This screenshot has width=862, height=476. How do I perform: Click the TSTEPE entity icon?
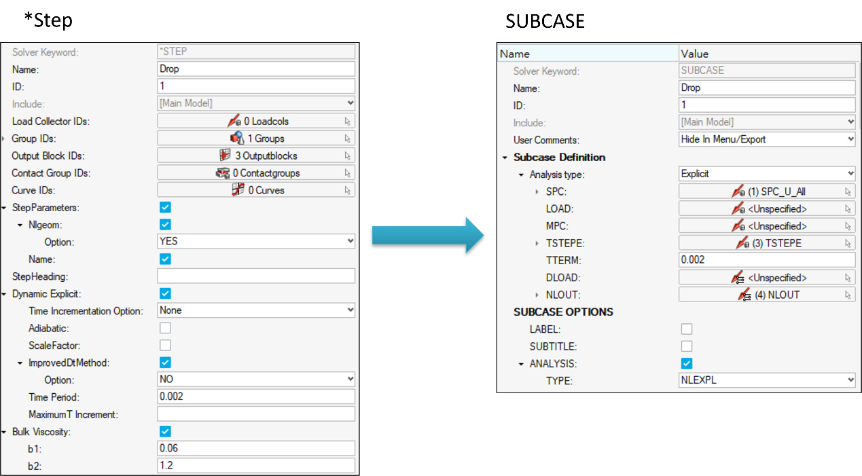(743, 243)
